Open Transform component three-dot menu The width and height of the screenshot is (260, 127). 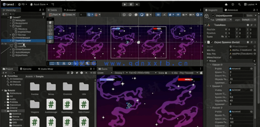tap(255, 25)
